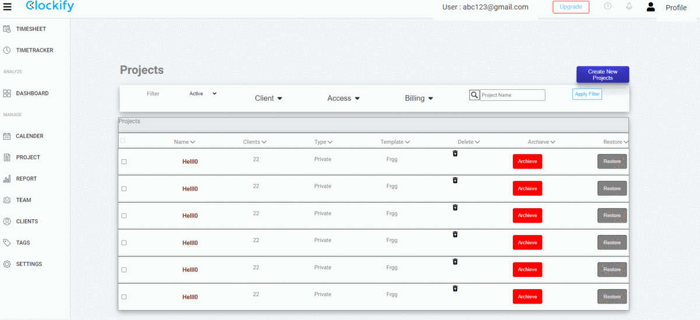The width and height of the screenshot is (700, 320).
Task: Click trash icon in first project row
Action: [455, 153]
